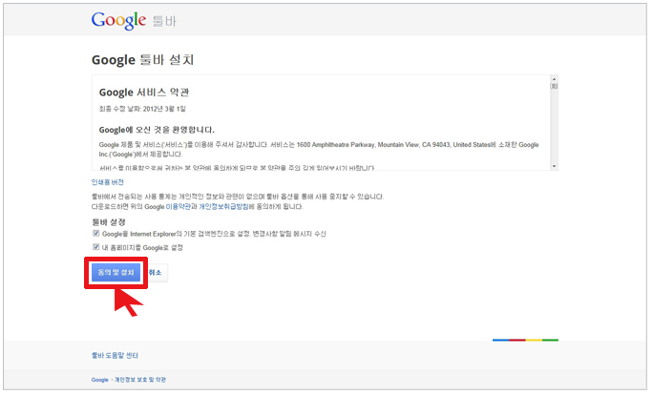Click the Google에 오신 것을 환영합니다 heading
This screenshot has height=395, width=653.
[x=157, y=130]
